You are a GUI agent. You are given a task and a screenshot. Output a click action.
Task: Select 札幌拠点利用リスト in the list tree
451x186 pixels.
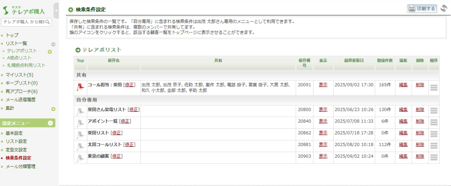pyautogui.click(x=26, y=65)
